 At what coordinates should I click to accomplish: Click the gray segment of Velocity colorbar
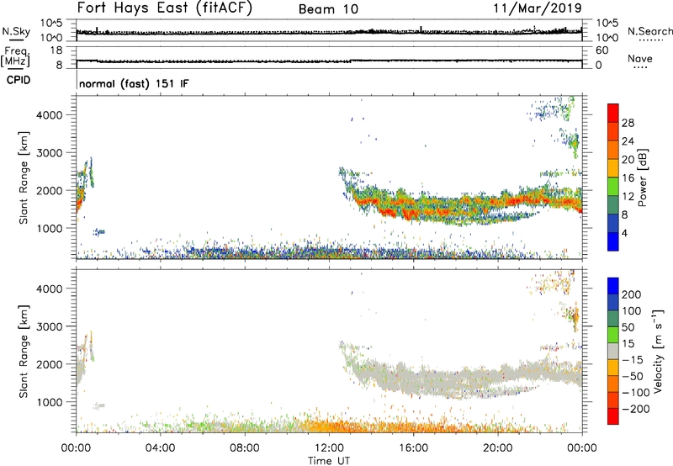(x=613, y=352)
